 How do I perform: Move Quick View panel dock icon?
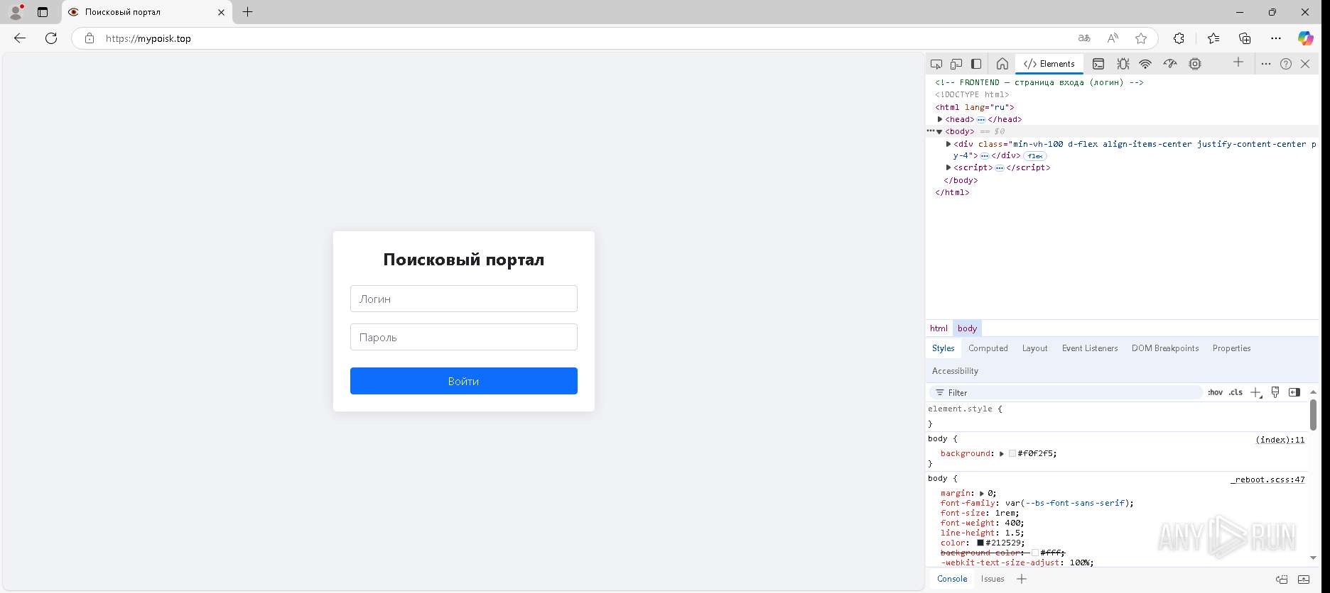[1282, 579]
